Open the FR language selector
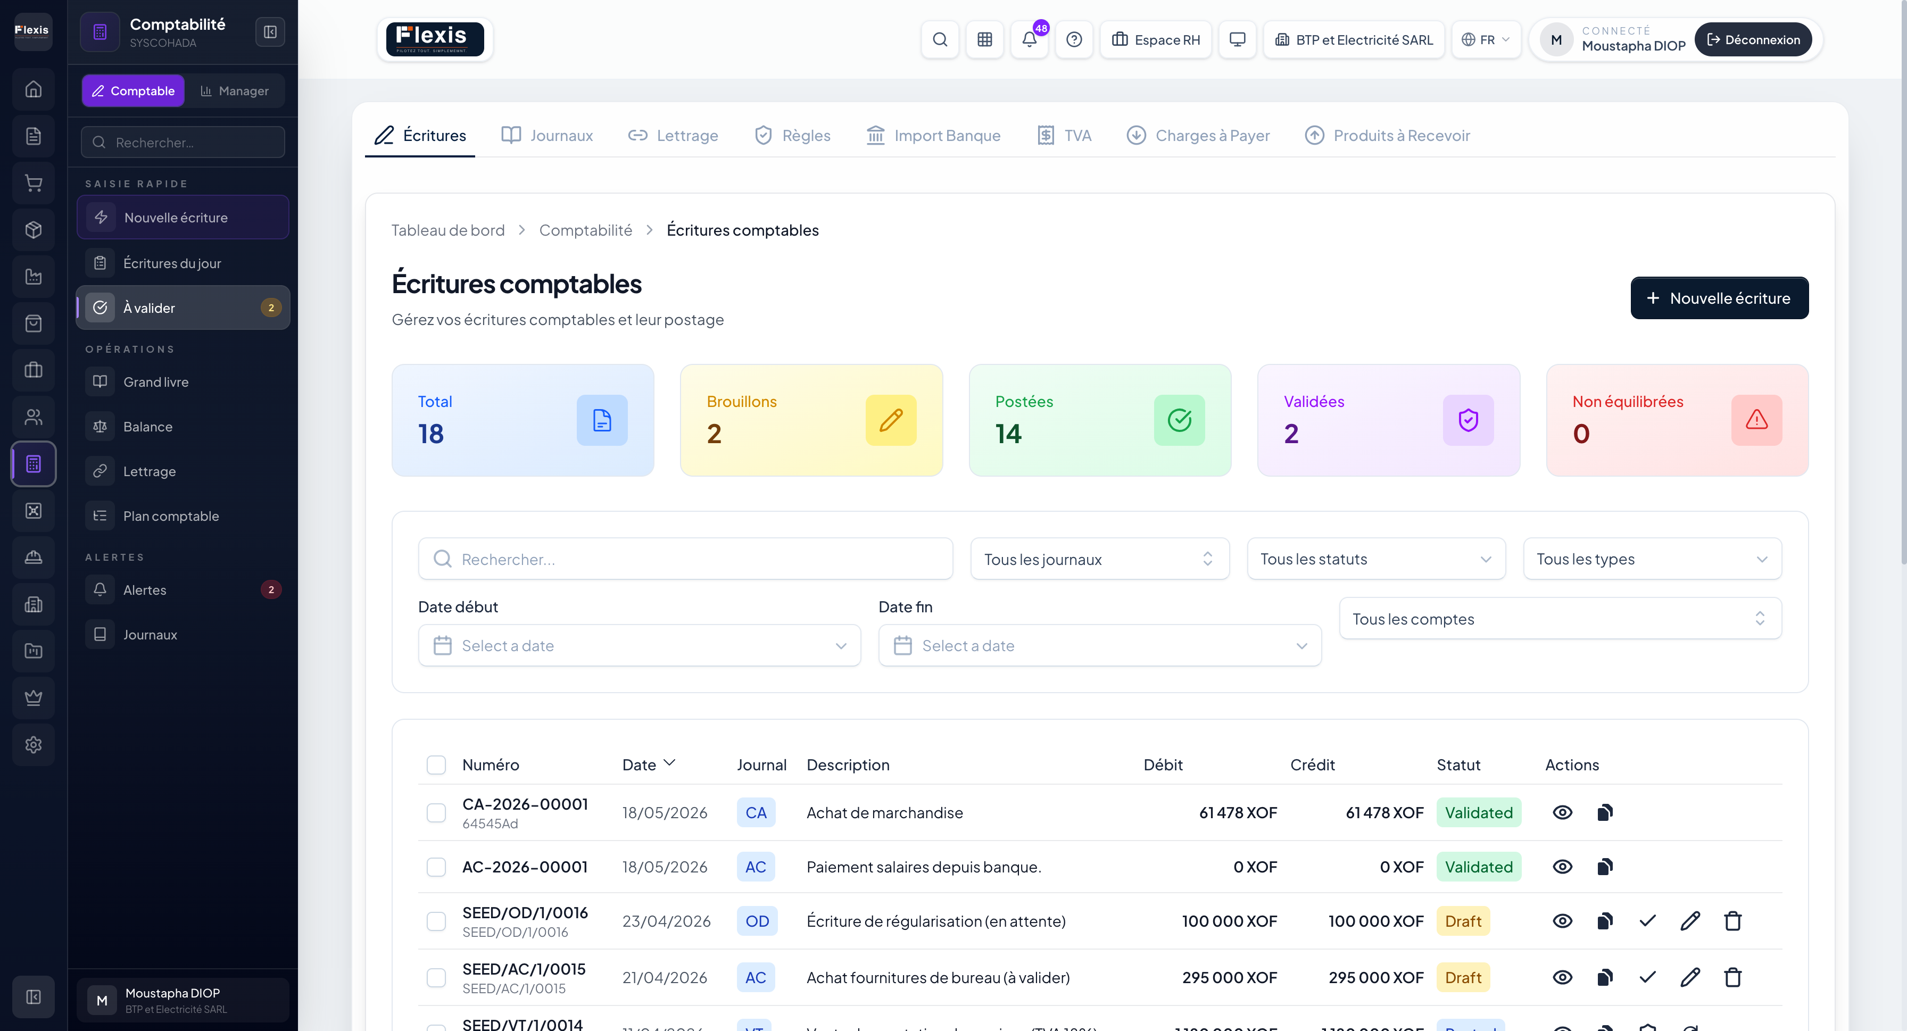Screen dimensions: 1907x1031 (1486, 39)
